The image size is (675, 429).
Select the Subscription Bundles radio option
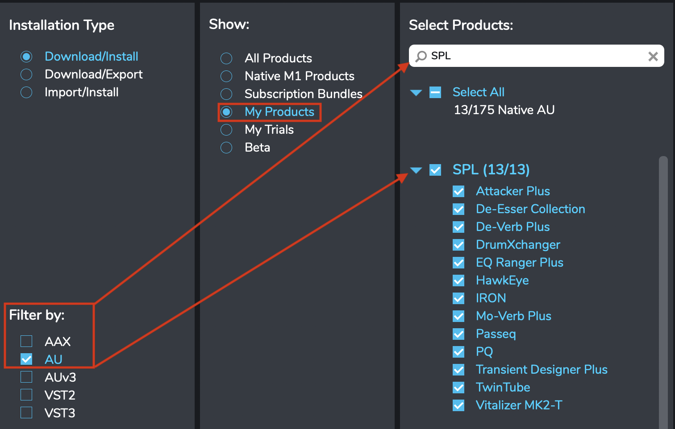pyautogui.click(x=226, y=94)
